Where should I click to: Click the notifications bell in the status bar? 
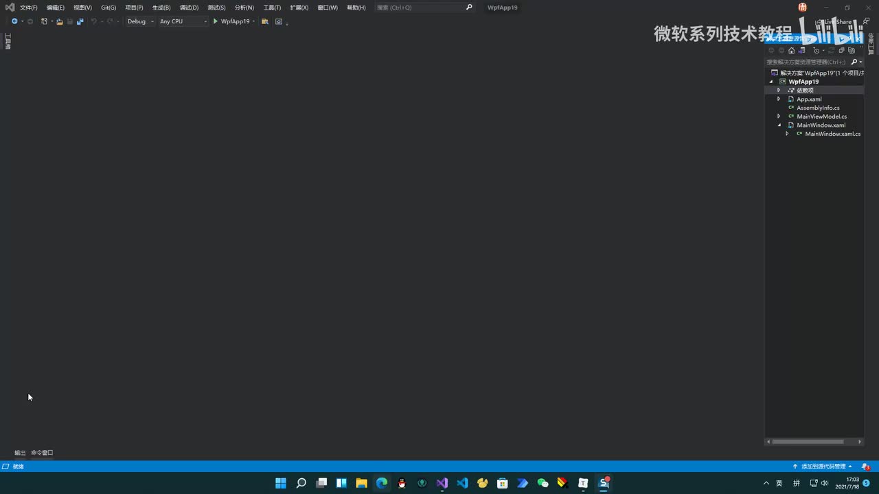point(865,467)
